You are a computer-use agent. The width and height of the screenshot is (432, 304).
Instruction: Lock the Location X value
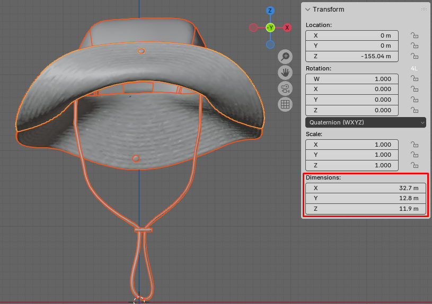coord(415,35)
